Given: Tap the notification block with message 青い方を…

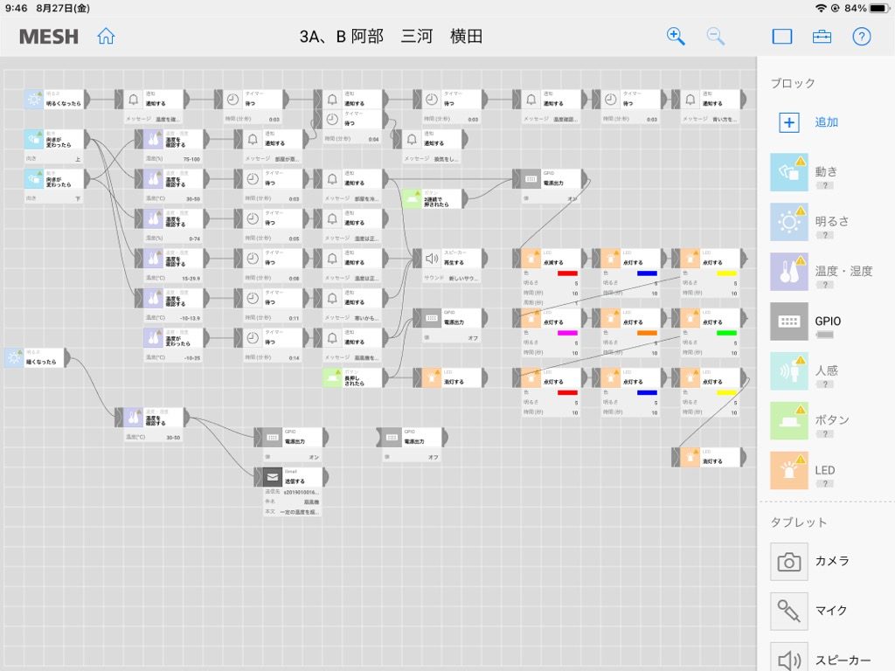Looking at the screenshot, I should pos(709,100).
